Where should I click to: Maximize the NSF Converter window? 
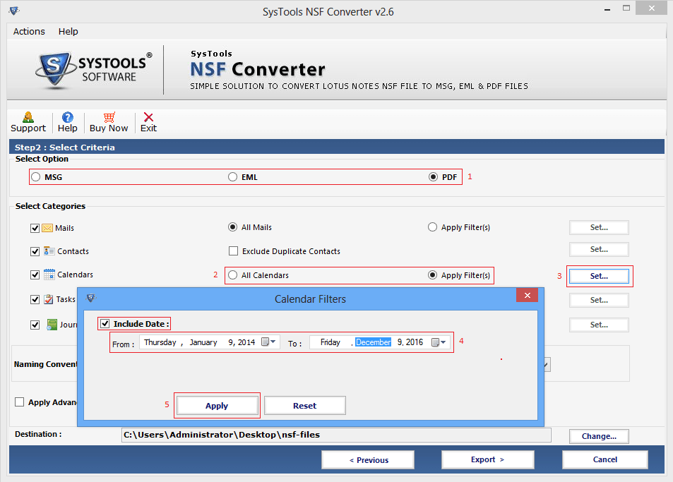(x=626, y=8)
